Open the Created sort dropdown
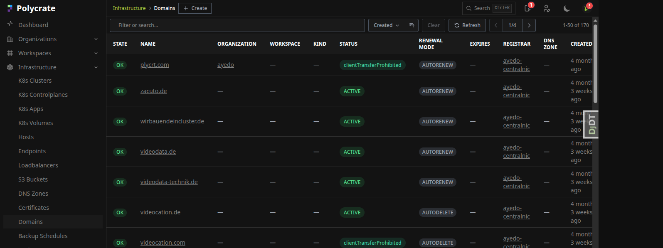The width and height of the screenshot is (663, 248). tap(386, 25)
